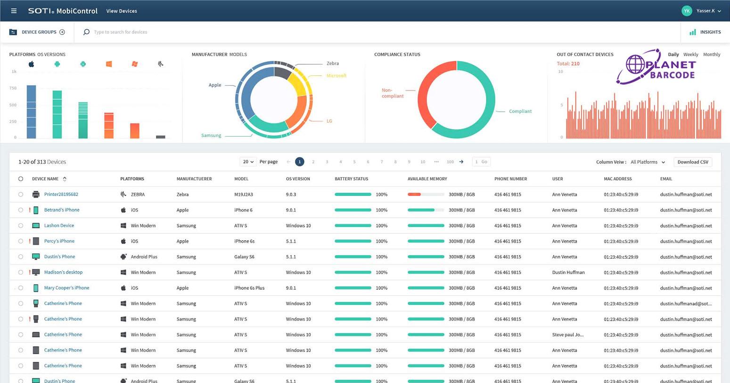The image size is (730, 383).
Task: Click the memory bar in Betrand's iPhone row
Action: (426, 210)
